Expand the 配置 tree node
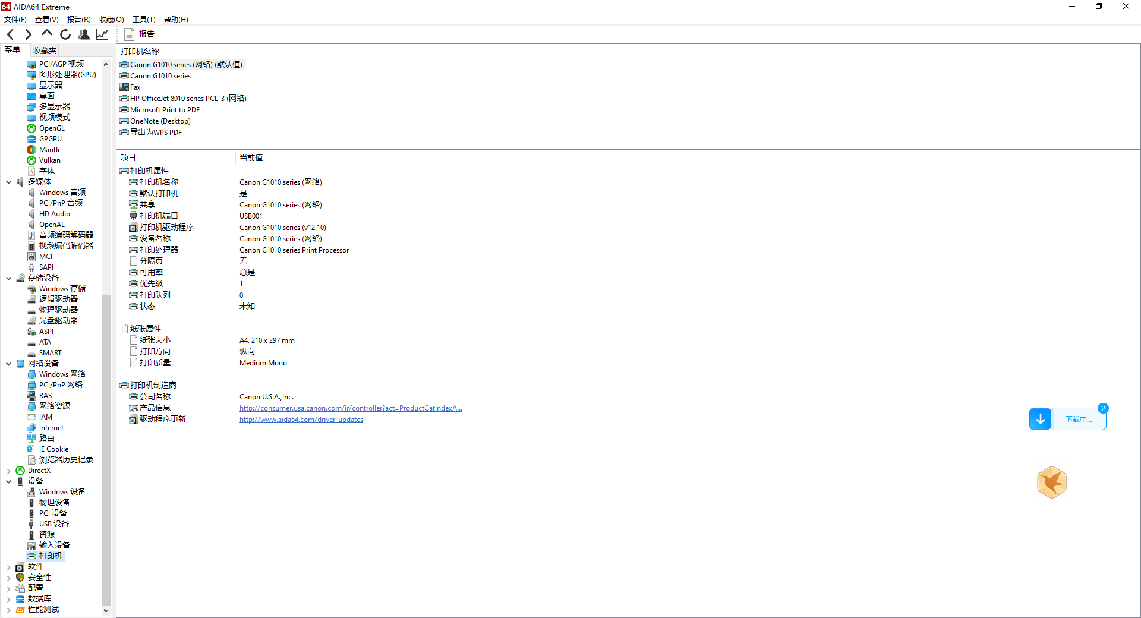 (9, 588)
